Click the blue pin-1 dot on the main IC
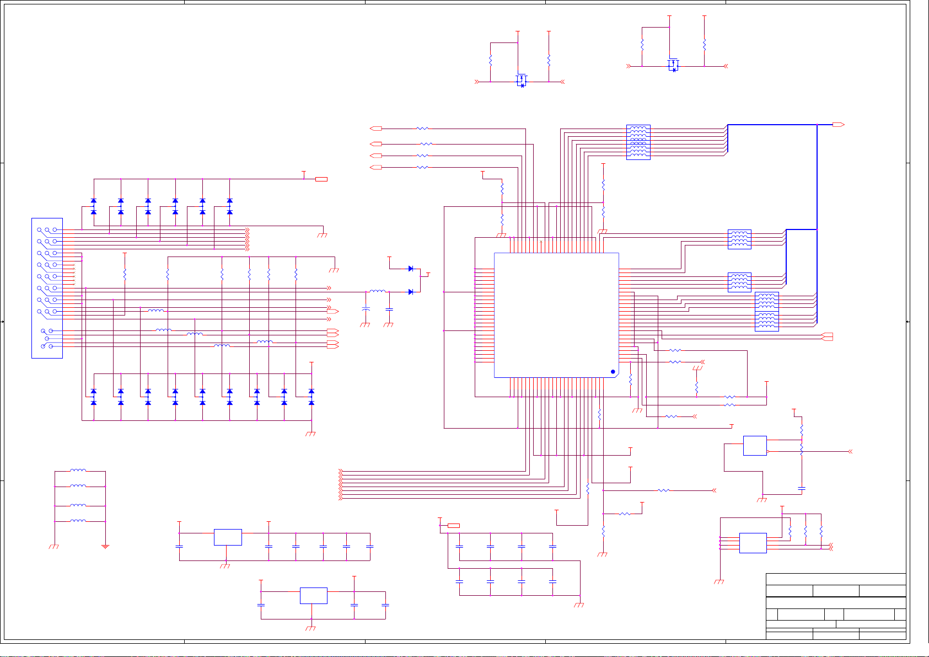This screenshot has height=657, width=929. (613, 372)
